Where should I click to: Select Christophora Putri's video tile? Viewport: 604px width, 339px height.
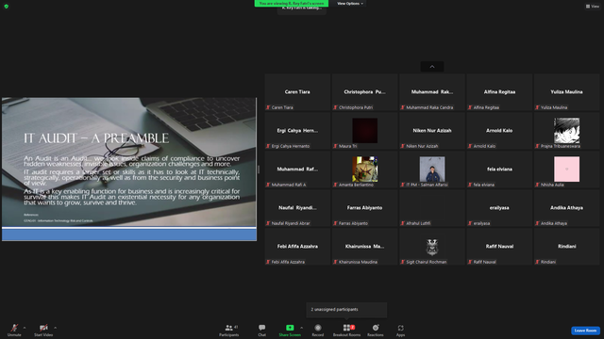tap(365, 92)
